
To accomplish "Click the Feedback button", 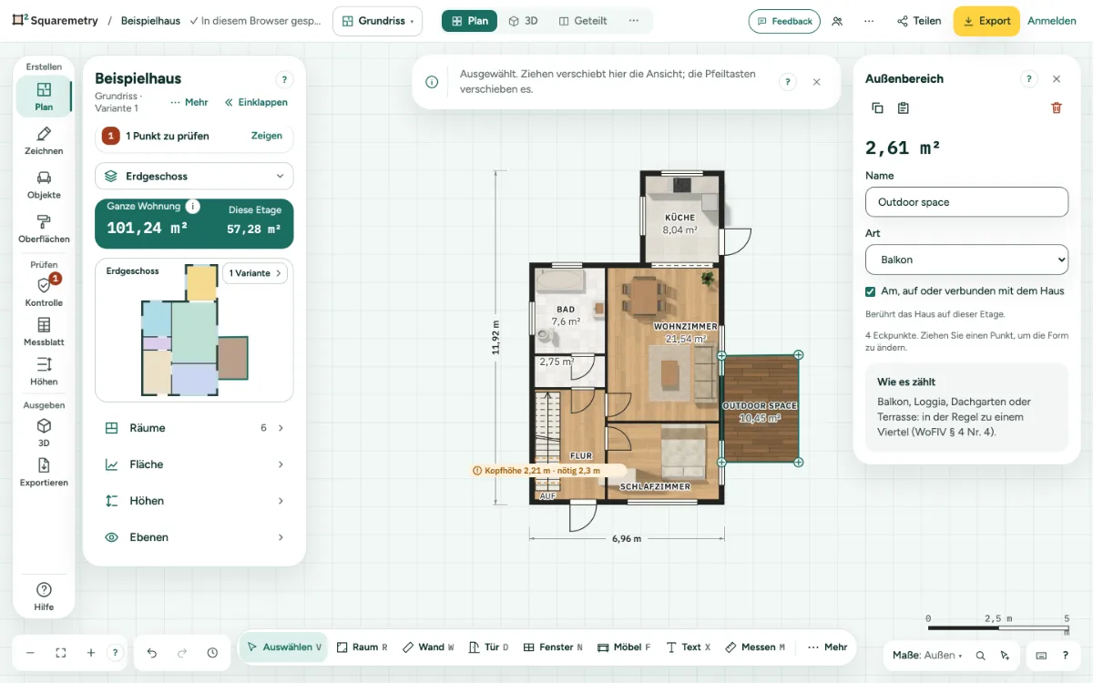I will (784, 21).
